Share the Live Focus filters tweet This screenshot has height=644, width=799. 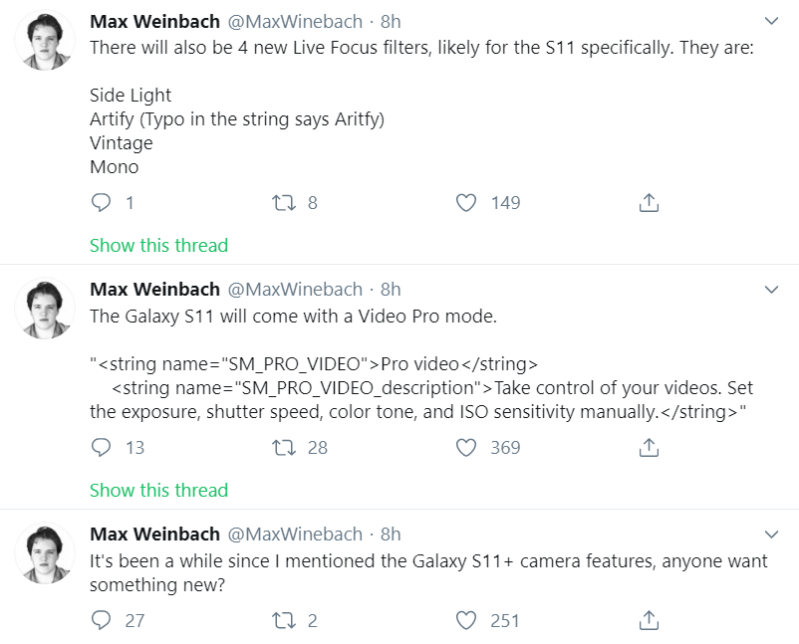coord(649,202)
